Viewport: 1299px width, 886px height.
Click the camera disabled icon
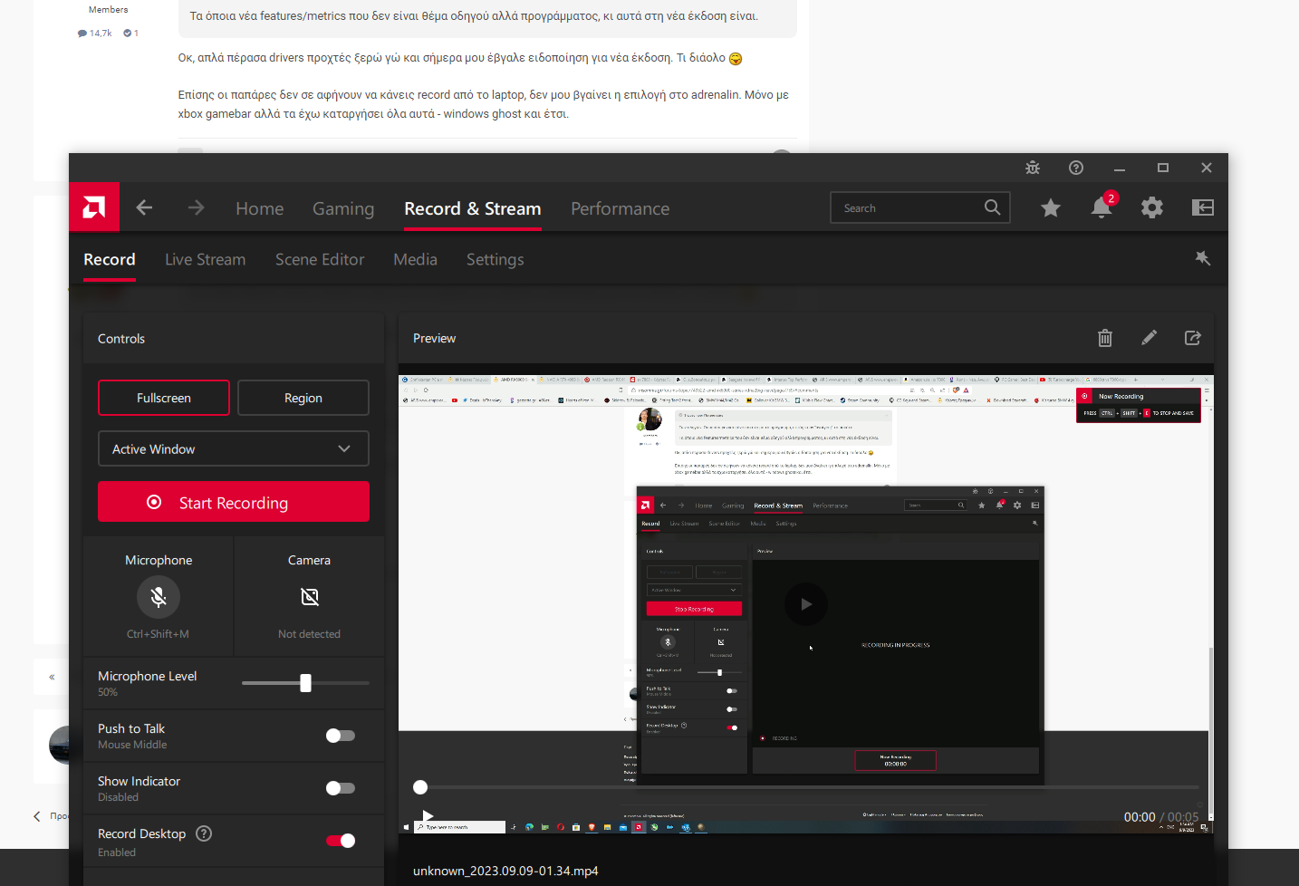pyautogui.click(x=310, y=597)
